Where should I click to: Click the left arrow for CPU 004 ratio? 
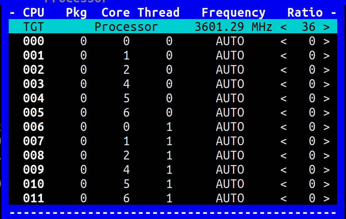[284, 98]
